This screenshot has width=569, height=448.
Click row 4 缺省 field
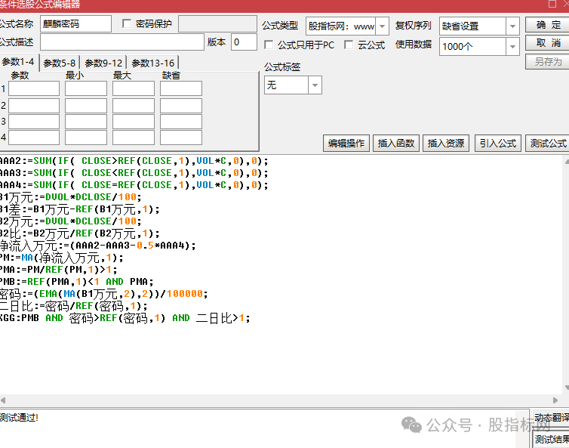(181, 137)
